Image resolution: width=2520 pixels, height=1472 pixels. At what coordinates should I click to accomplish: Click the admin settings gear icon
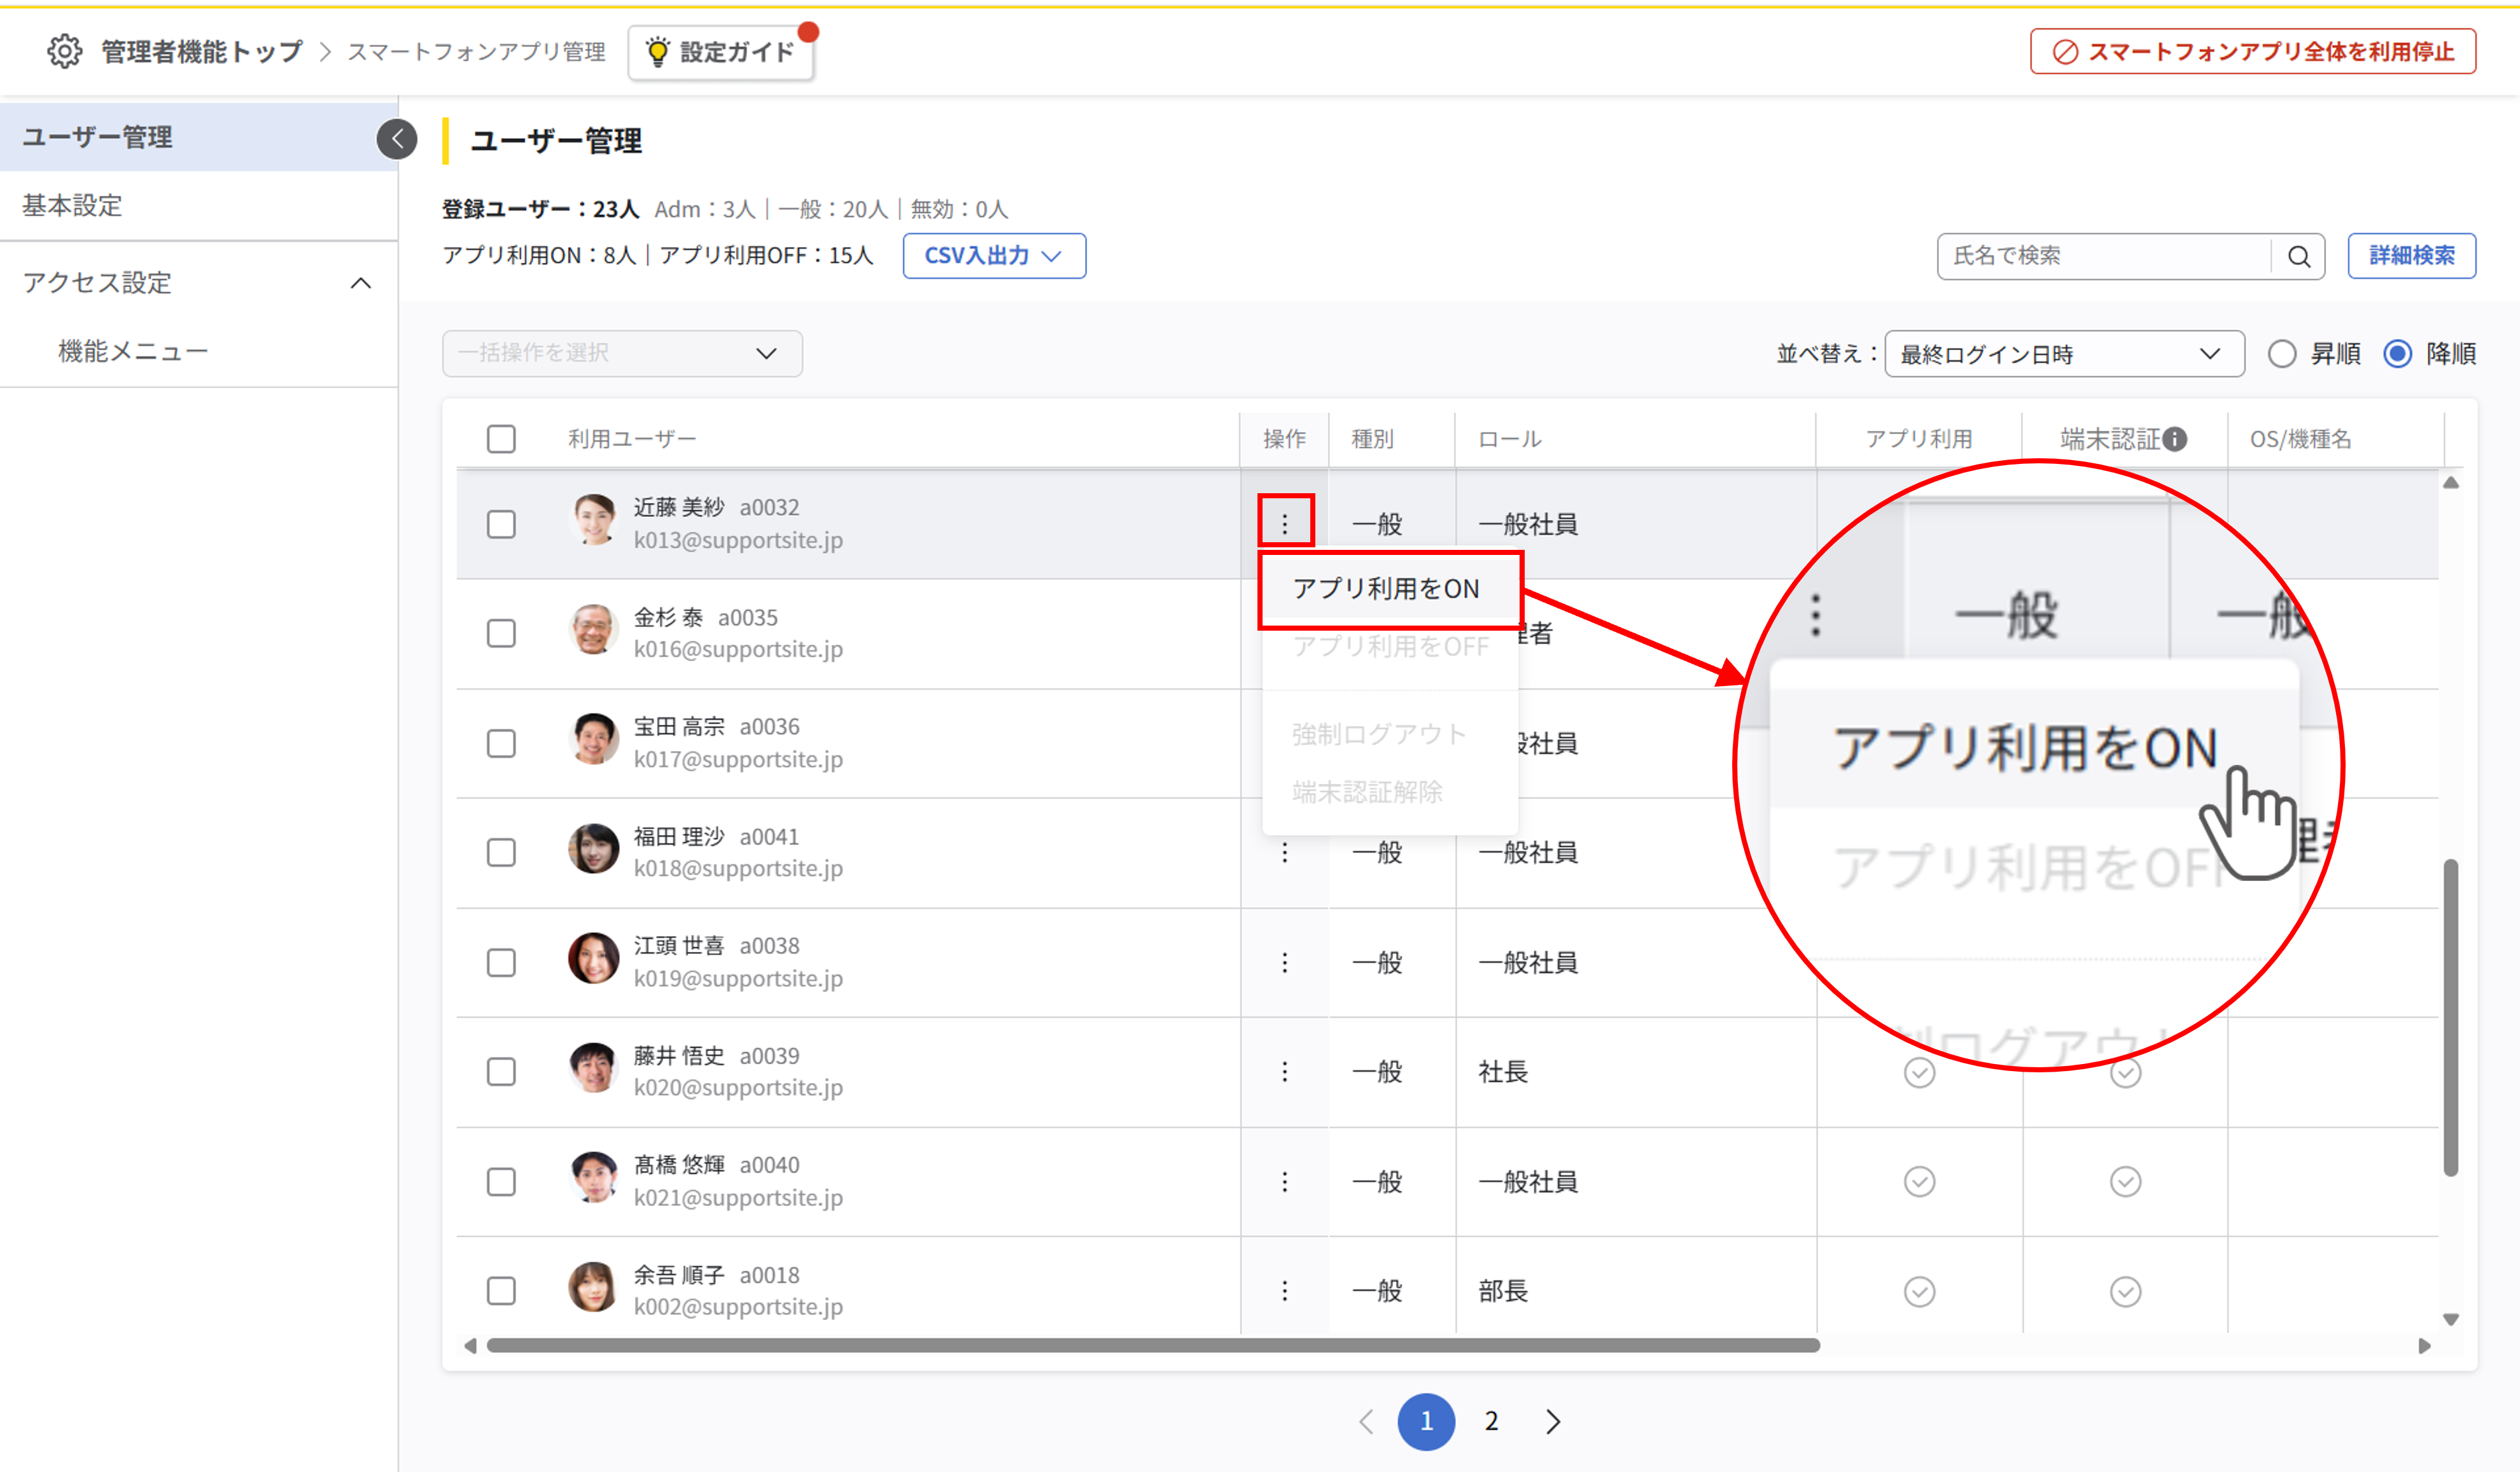click(65, 51)
